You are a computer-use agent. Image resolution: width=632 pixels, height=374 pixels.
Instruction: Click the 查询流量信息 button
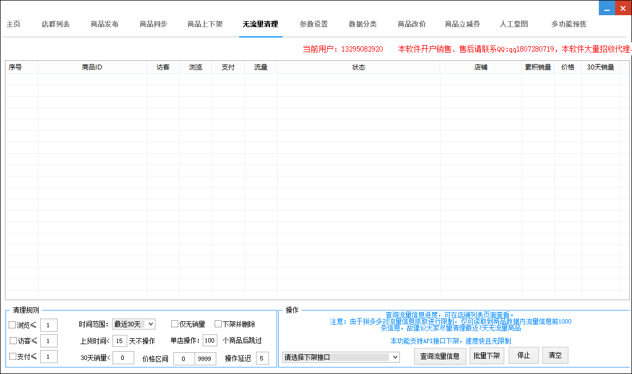(440, 356)
